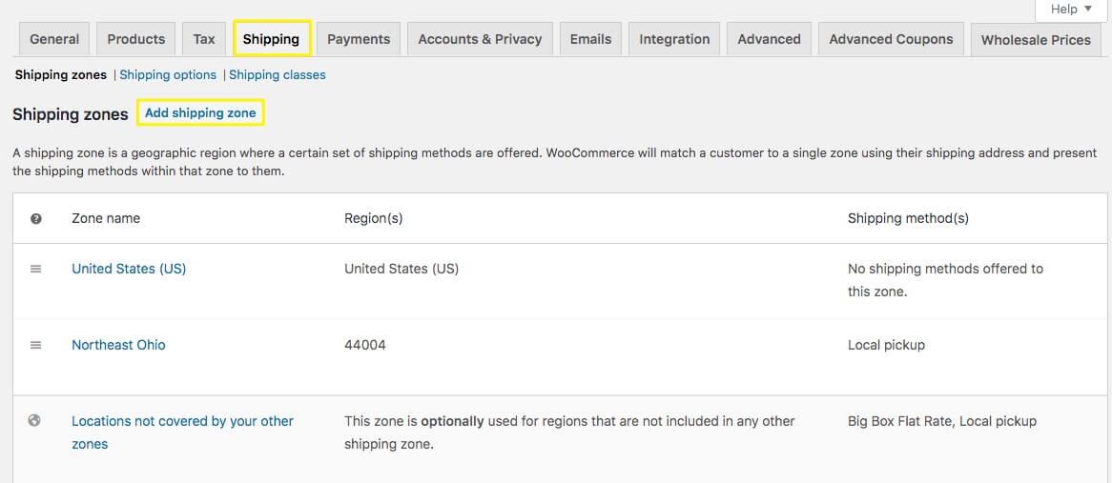
Task: Open the Shipping options sub-link
Action: click(168, 74)
